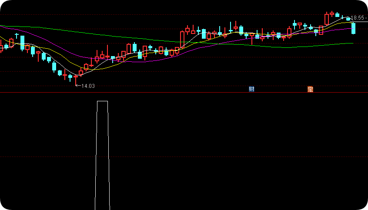Click the last large cyan candlestick

coord(353,28)
